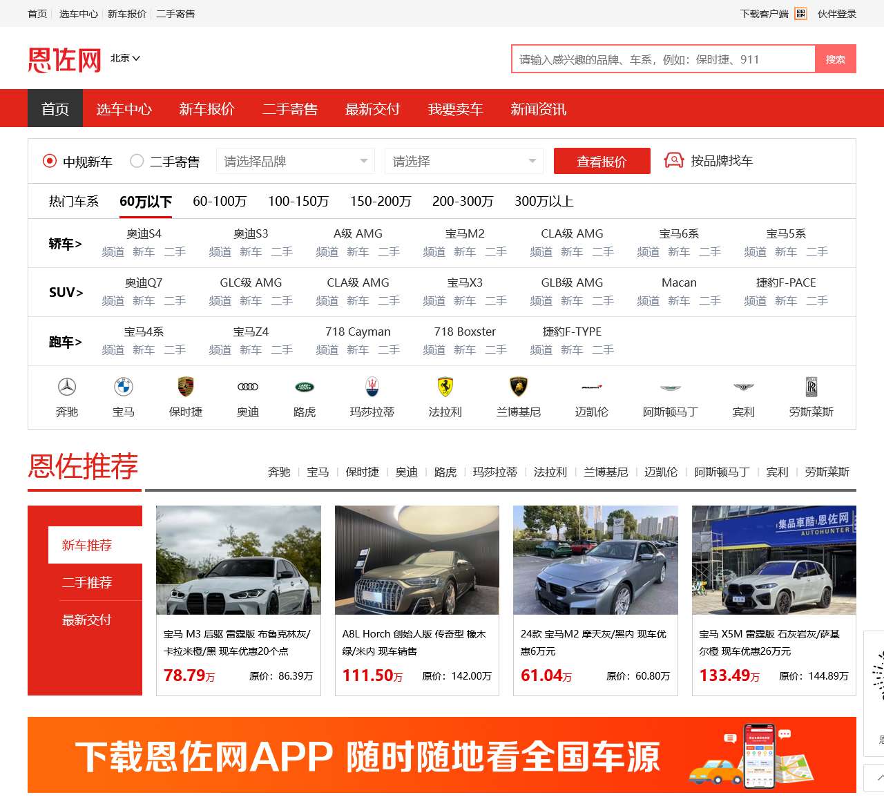Click 新车 under 宝马M2
Viewport: 884px width, 806px height.
[x=465, y=251]
